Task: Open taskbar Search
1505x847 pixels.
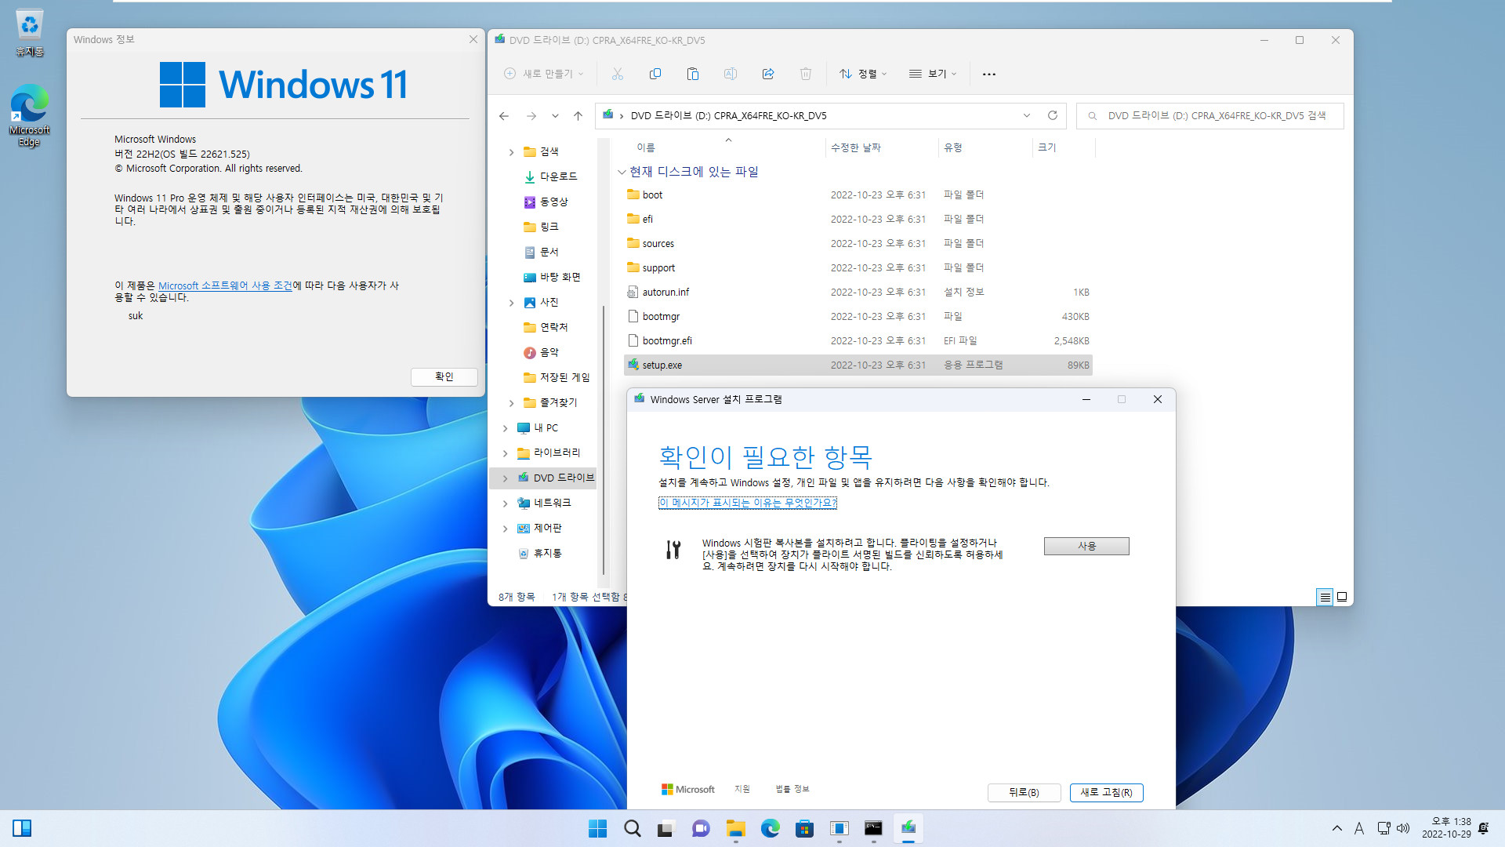Action: 633,828
